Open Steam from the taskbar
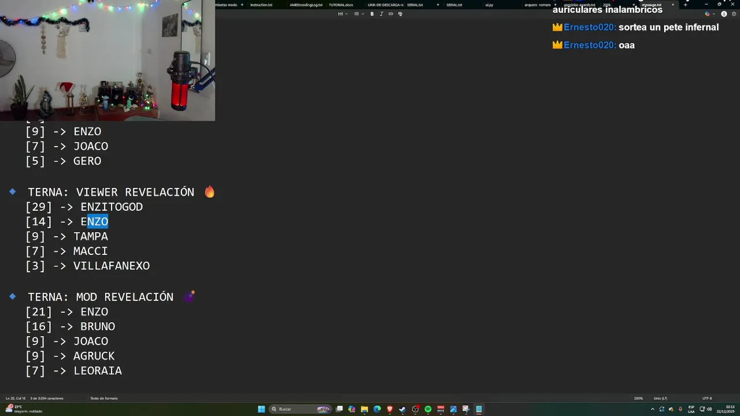 pyautogui.click(x=402, y=409)
